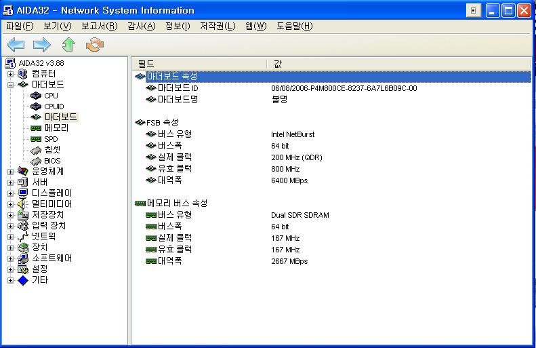Image resolution: width=536 pixels, height=348 pixels.
Task: Select the SPD tree item
Action: pyautogui.click(x=51, y=139)
